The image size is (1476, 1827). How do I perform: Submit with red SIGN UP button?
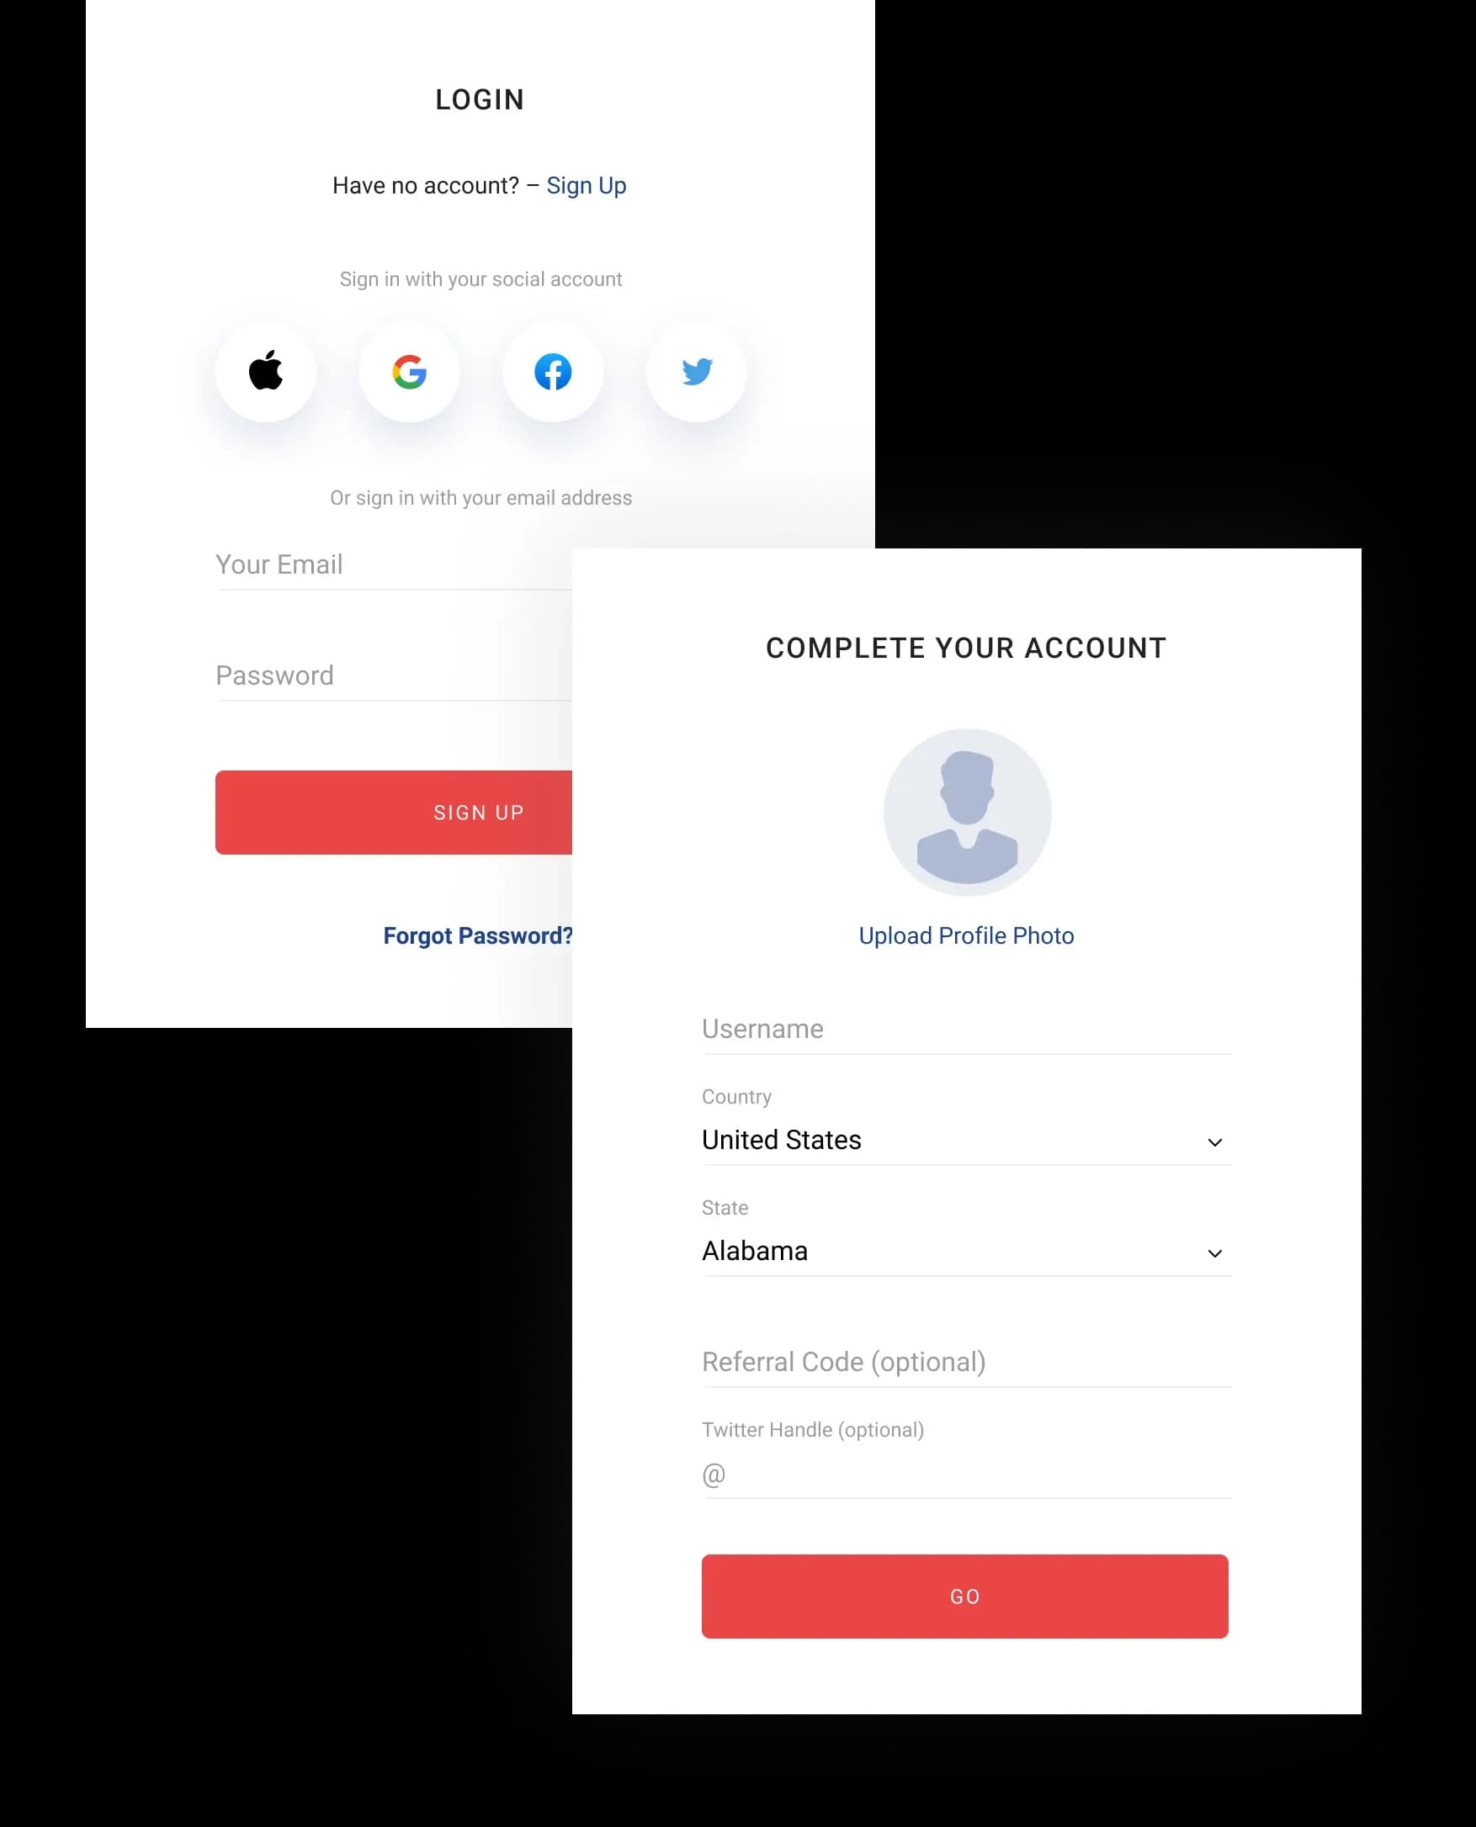(x=394, y=813)
